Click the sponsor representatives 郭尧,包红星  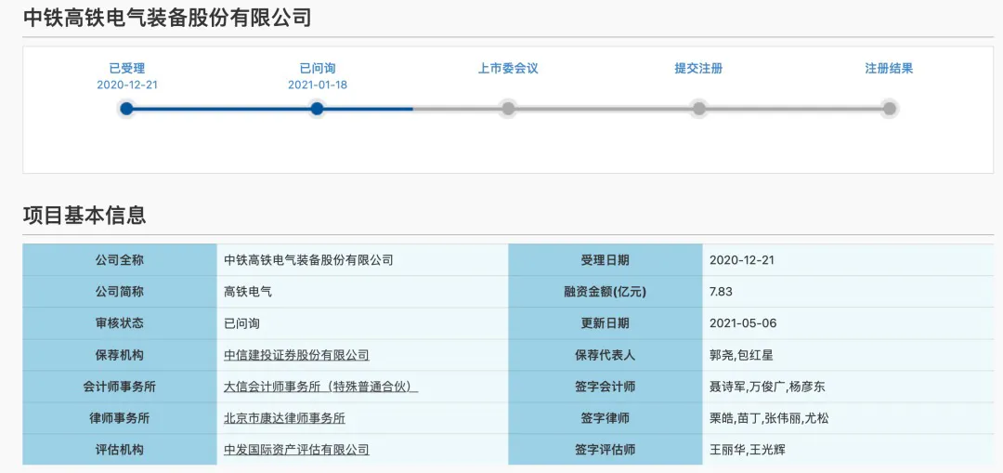coord(742,355)
